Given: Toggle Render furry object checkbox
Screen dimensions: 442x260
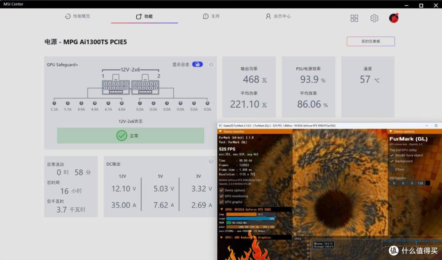Looking at the screenshot, I should (x=392, y=155).
